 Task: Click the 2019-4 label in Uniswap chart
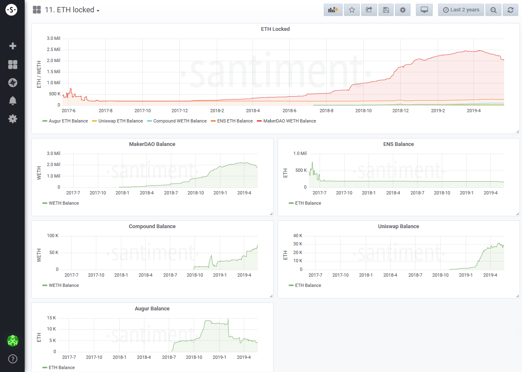click(490, 275)
